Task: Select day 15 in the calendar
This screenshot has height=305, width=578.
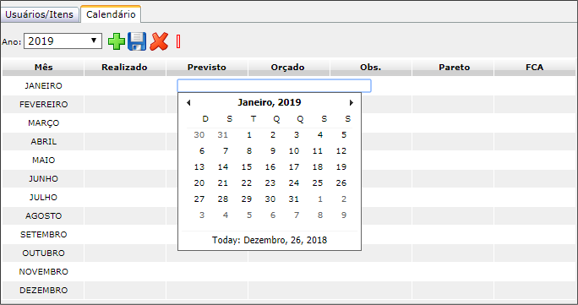Action: coord(247,167)
